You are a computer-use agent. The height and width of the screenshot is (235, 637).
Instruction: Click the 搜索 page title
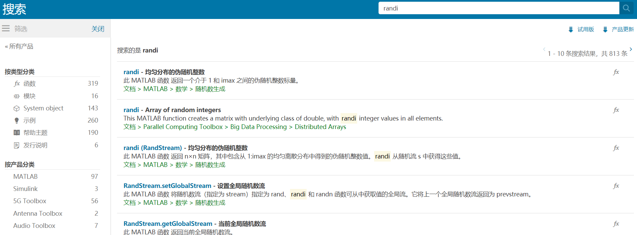point(14,9)
